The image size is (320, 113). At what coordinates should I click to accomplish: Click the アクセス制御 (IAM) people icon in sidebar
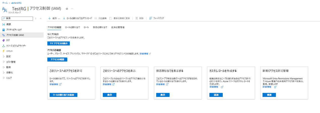click(4, 35)
